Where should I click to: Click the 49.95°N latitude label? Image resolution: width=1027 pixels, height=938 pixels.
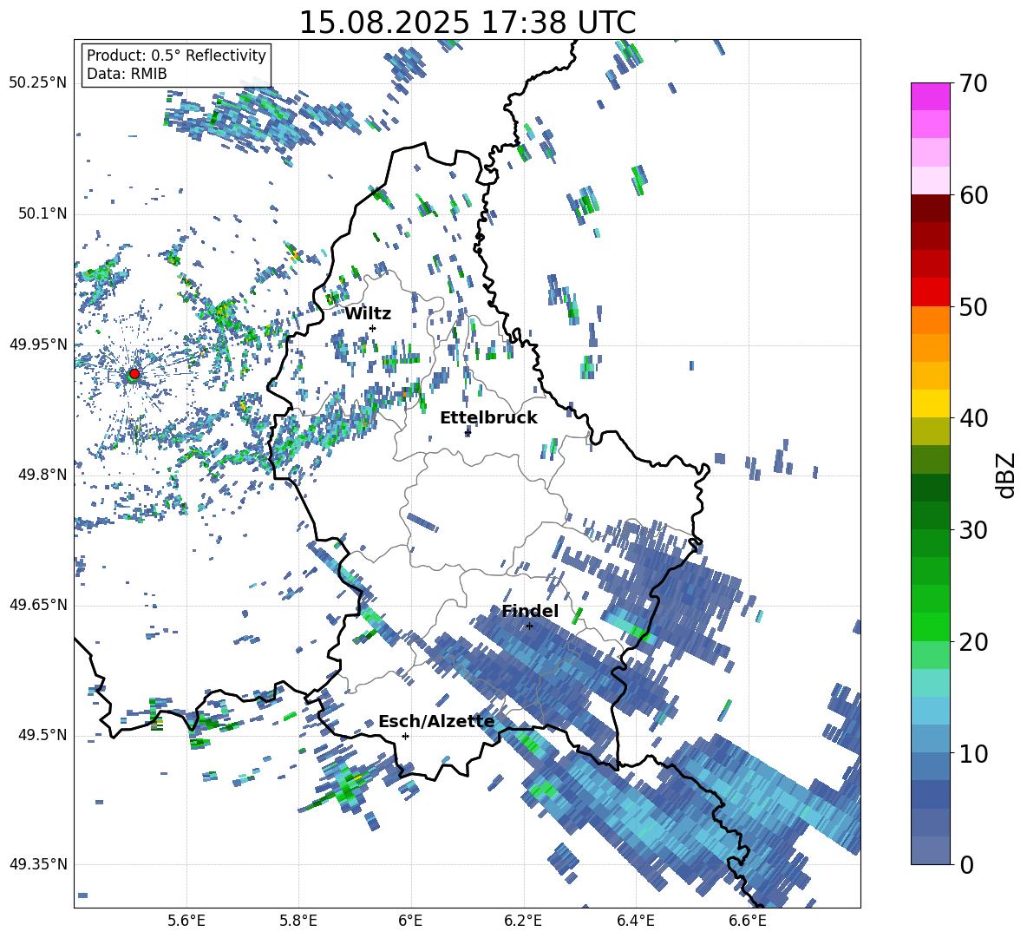pos(38,344)
